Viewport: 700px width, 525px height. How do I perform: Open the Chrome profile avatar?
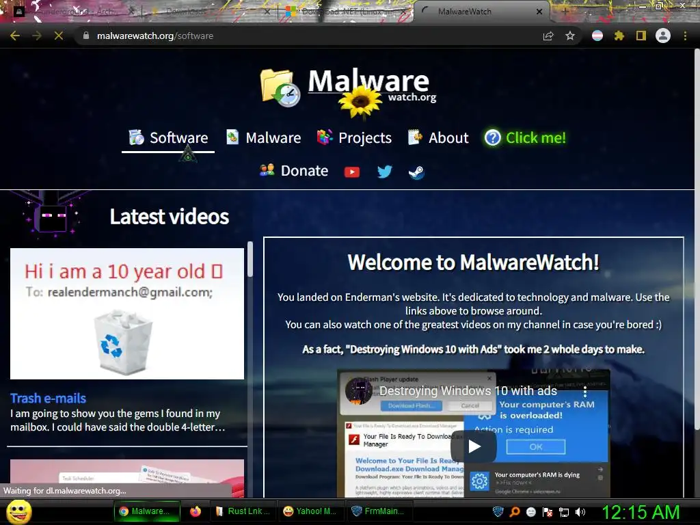(x=663, y=36)
